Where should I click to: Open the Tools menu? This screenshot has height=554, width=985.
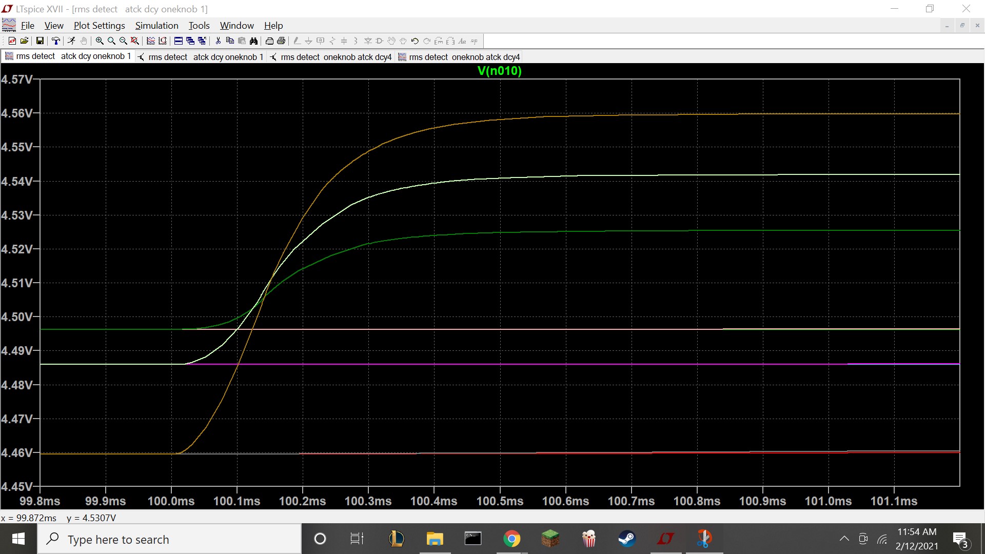[x=199, y=26]
